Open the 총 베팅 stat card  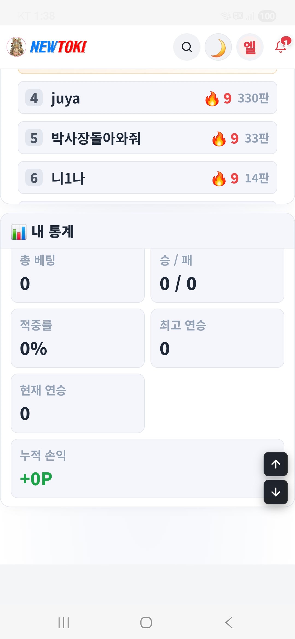click(78, 275)
